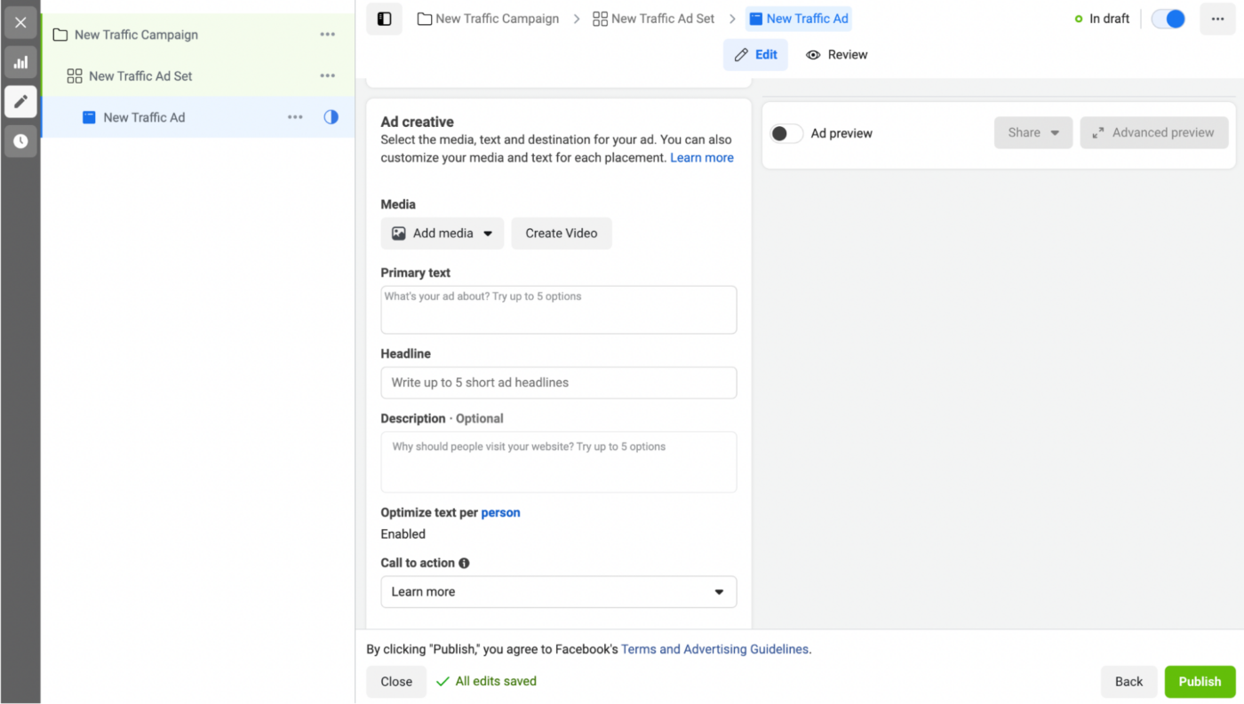Open the history clock icon in sidebar
This screenshot has height=704, width=1244.
(x=20, y=140)
